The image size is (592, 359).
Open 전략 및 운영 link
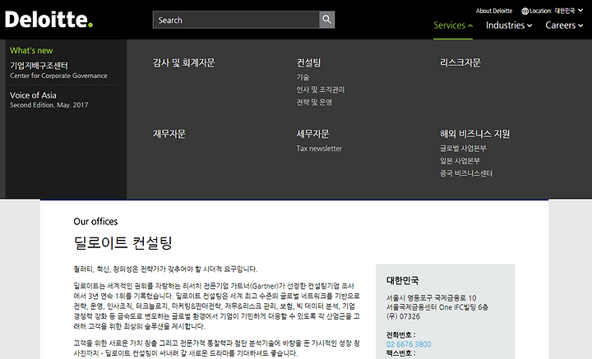click(x=314, y=102)
